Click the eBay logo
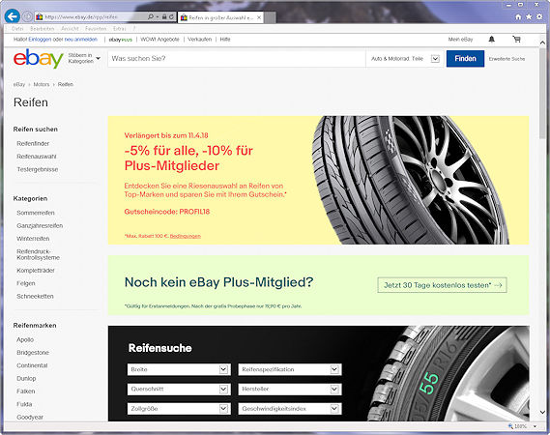This screenshot has width=550, height=435. pos(39,59)
